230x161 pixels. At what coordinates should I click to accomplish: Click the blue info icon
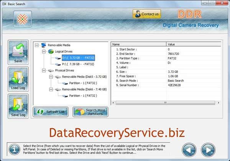point(15,150)
